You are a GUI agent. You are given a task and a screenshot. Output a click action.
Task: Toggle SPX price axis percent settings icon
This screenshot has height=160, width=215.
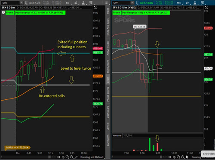tap(95, 7)
